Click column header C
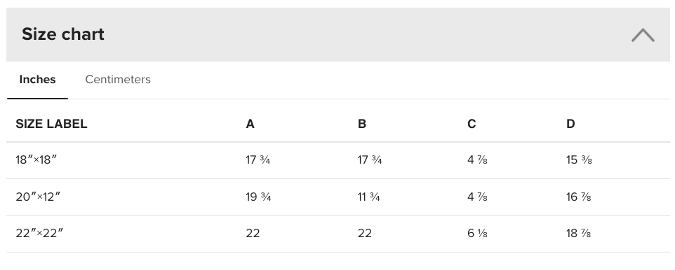This screenshot has width=675, height=270. click(x=472, y=124)
